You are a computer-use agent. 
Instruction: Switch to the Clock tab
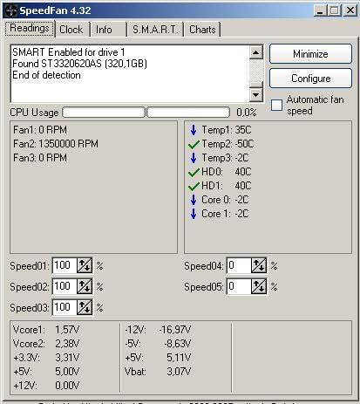pos(71,30)
